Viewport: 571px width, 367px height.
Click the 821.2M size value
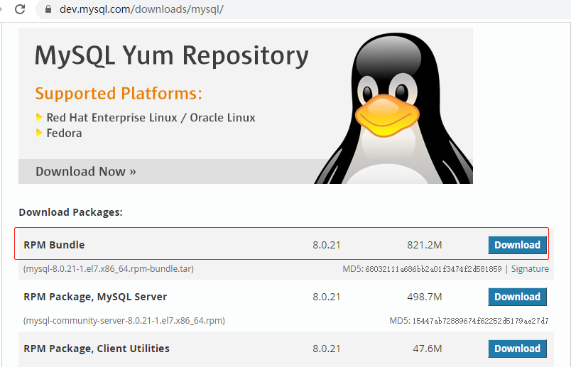(424, 245)
